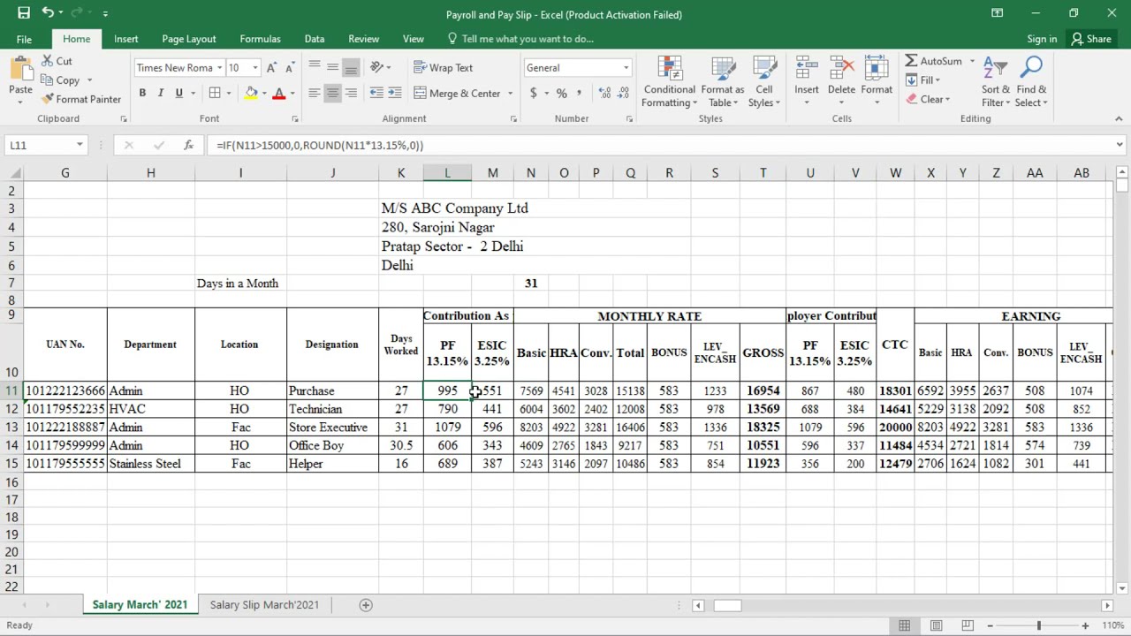Viewport: 1131px width, 636px height.
Task: Open Sort & Filter menu
Action: point(996,82)
